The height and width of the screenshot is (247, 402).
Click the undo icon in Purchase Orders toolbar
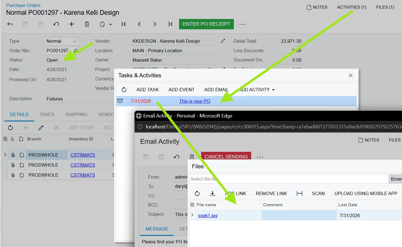[x=56, y=24]
